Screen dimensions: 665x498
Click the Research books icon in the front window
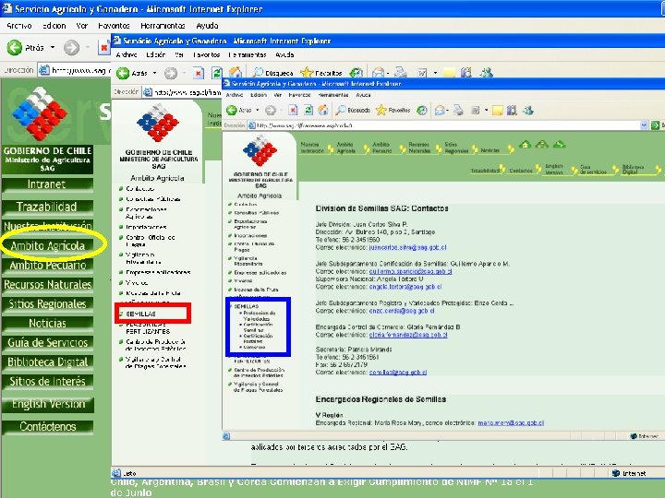pyautogui.click(x=512, y=111)
